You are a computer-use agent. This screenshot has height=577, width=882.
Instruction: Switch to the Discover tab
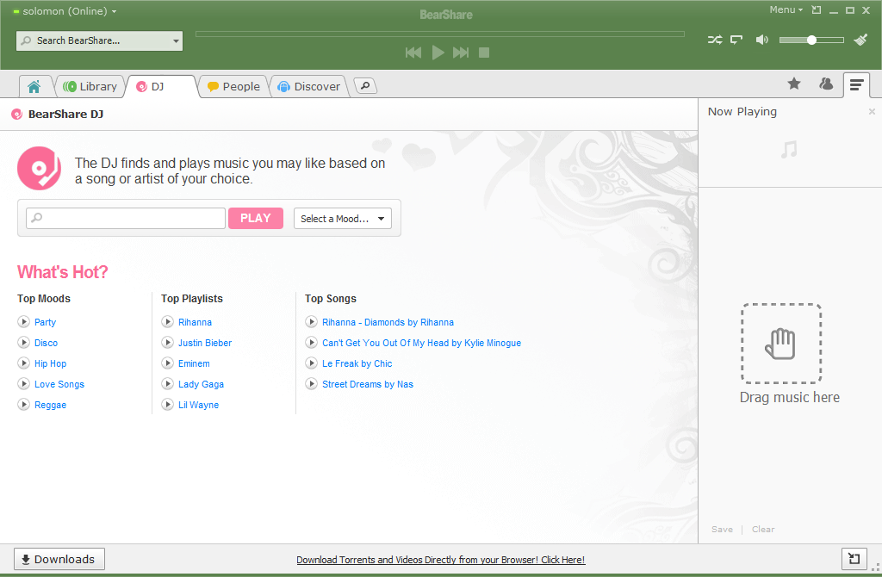click(x=309, y=87)
